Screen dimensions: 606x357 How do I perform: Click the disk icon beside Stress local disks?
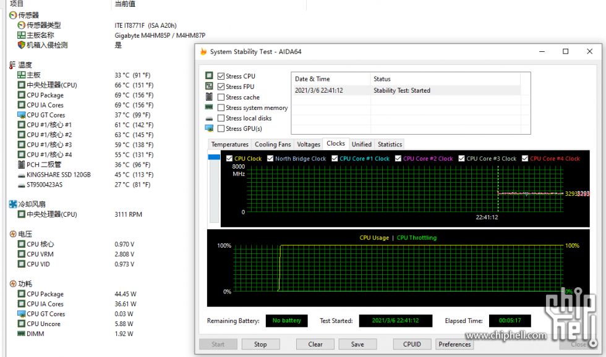[x=209, y=119]
